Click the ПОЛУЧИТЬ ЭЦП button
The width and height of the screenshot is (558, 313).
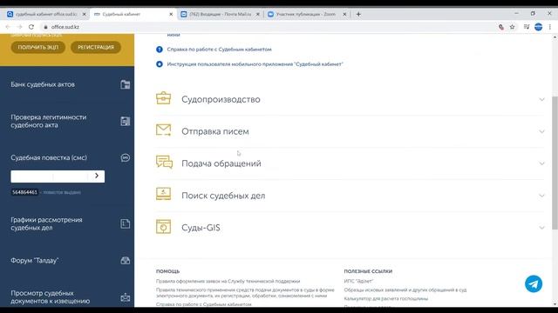coord(38,47)
